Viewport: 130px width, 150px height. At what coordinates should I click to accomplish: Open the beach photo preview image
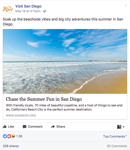click(65, 61)
